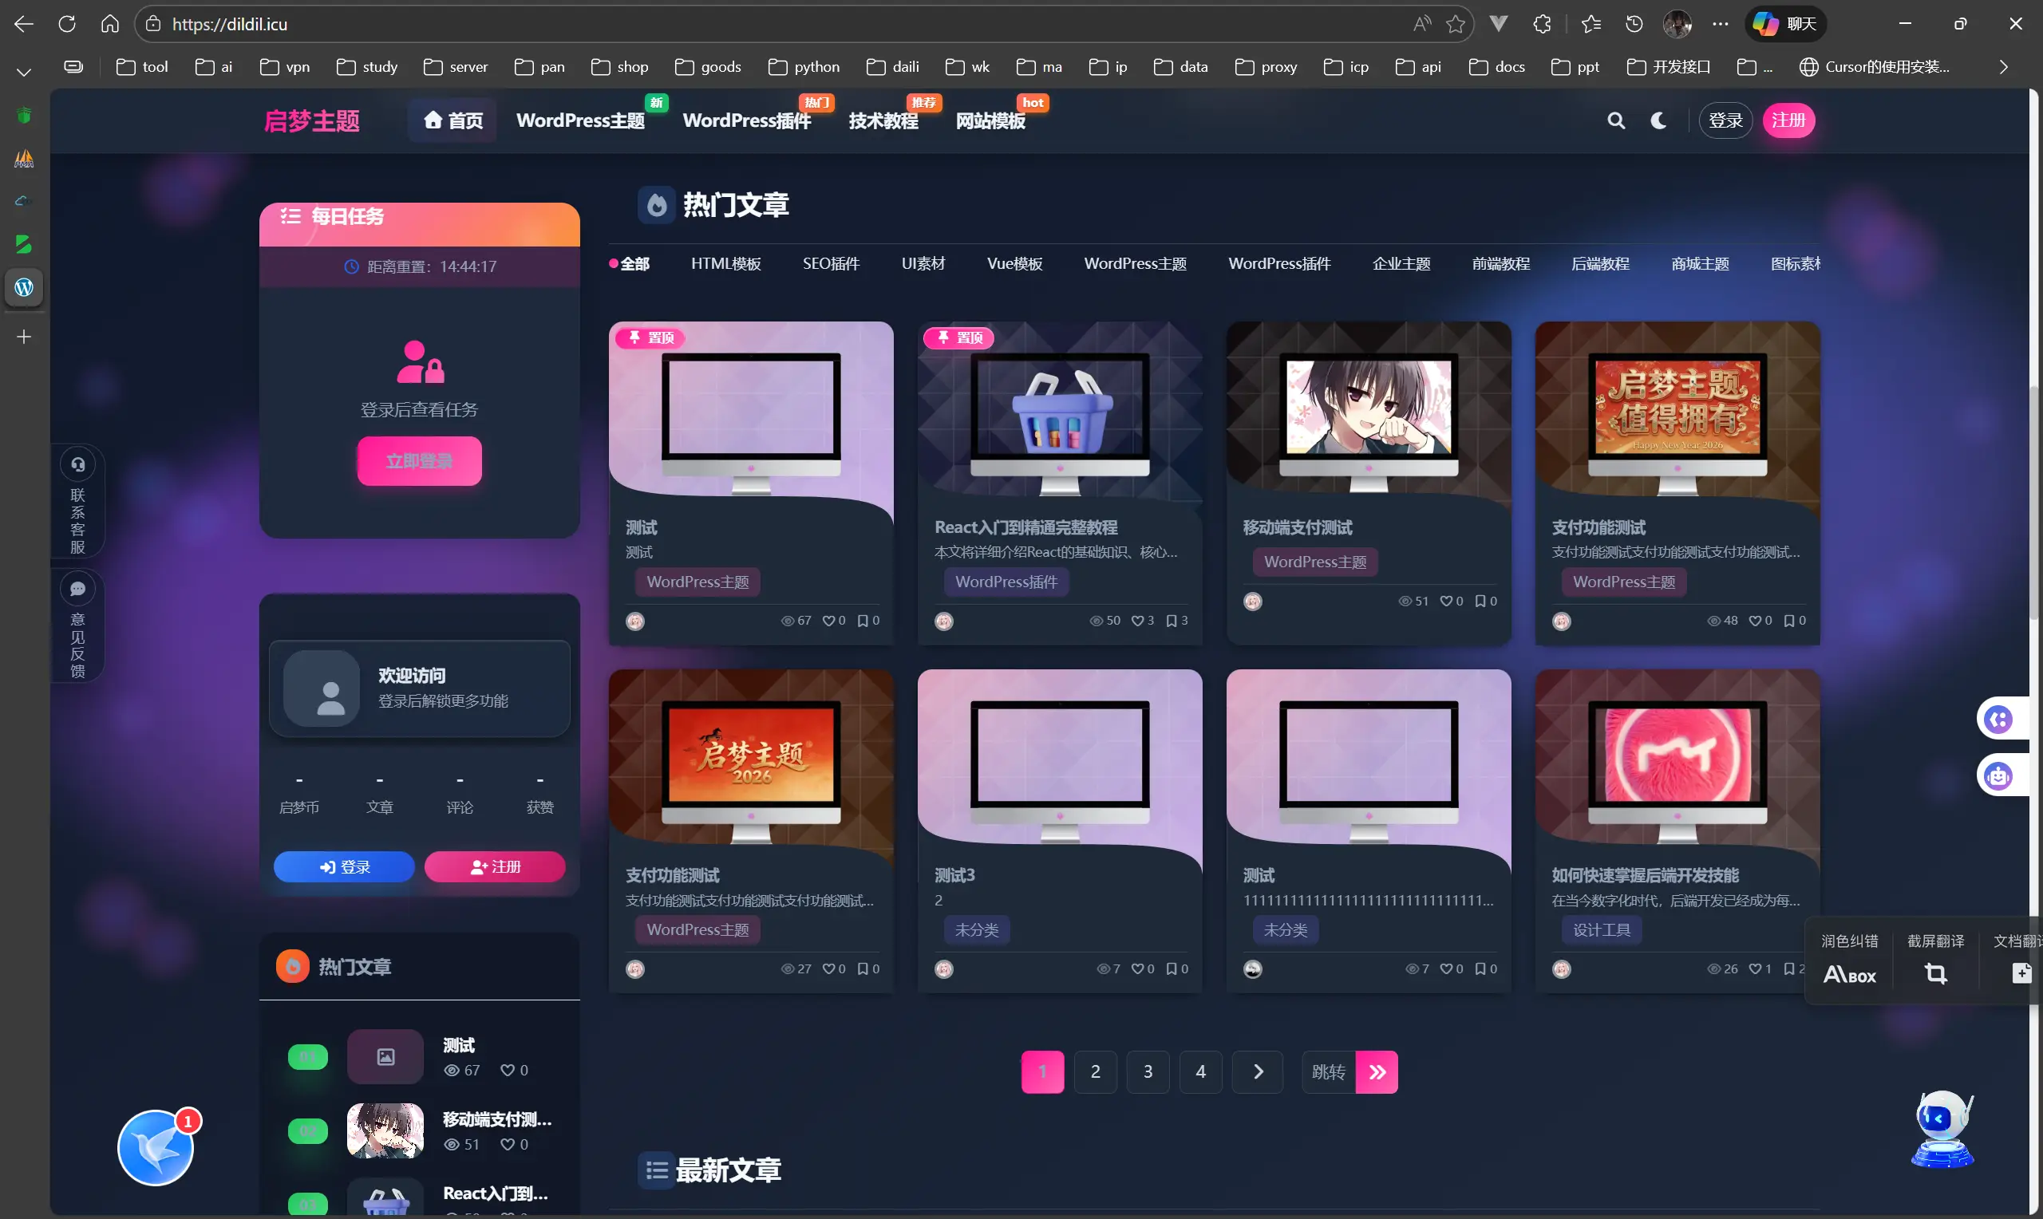Add page to favorites star icon
This screenshot has width=2043, height=1219.
(x=1456, y=24)
